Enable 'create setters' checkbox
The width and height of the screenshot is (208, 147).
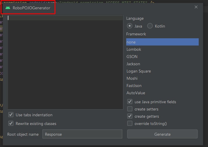(130, 109)
